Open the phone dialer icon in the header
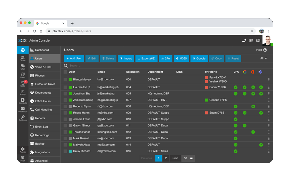The image size is (290, 181). click(x=244, y=40)
